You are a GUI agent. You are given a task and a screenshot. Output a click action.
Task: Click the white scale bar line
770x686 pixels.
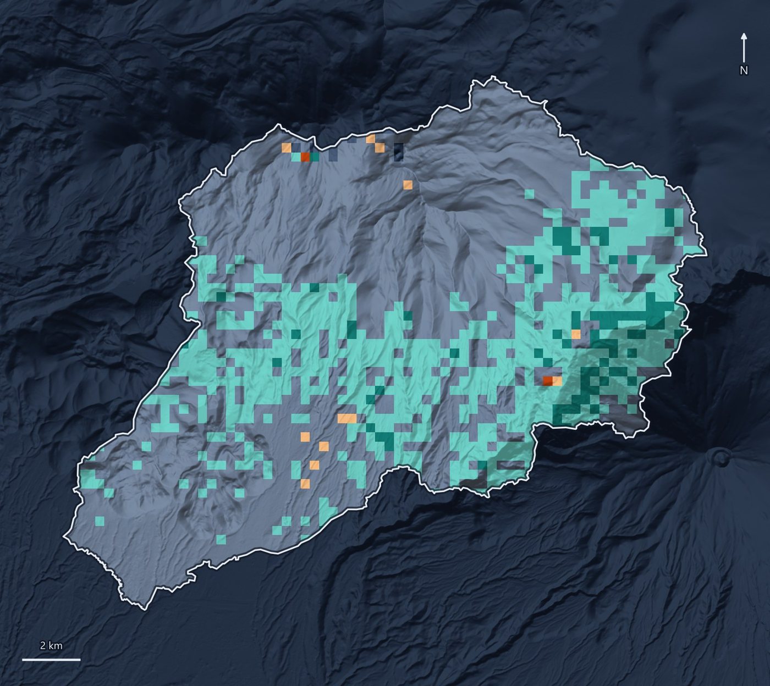pyautogui.click(x=51, y=659)
